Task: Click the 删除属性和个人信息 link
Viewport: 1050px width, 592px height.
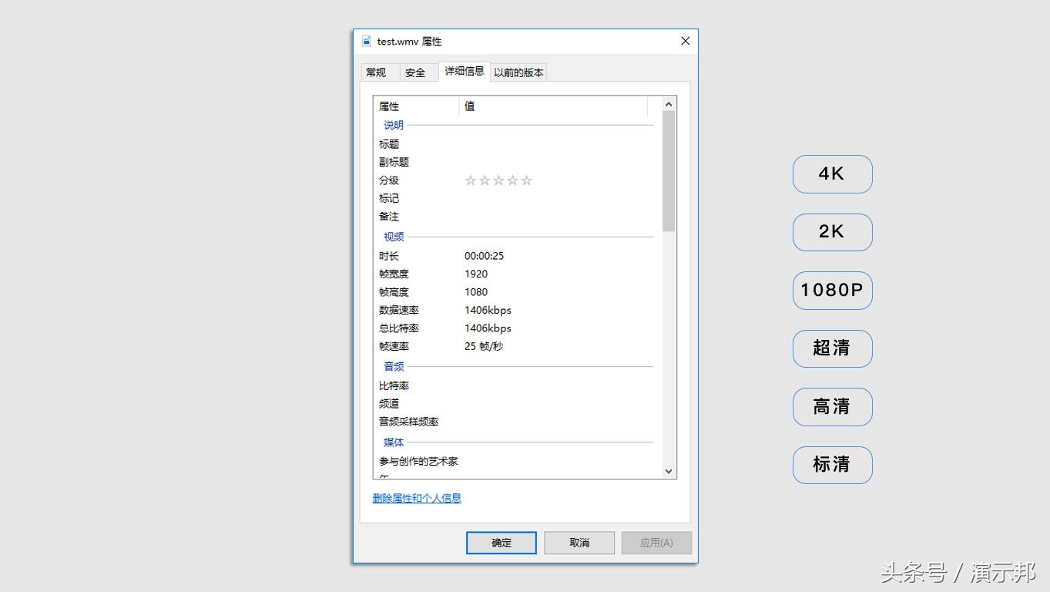Action: tap(417, 498)
